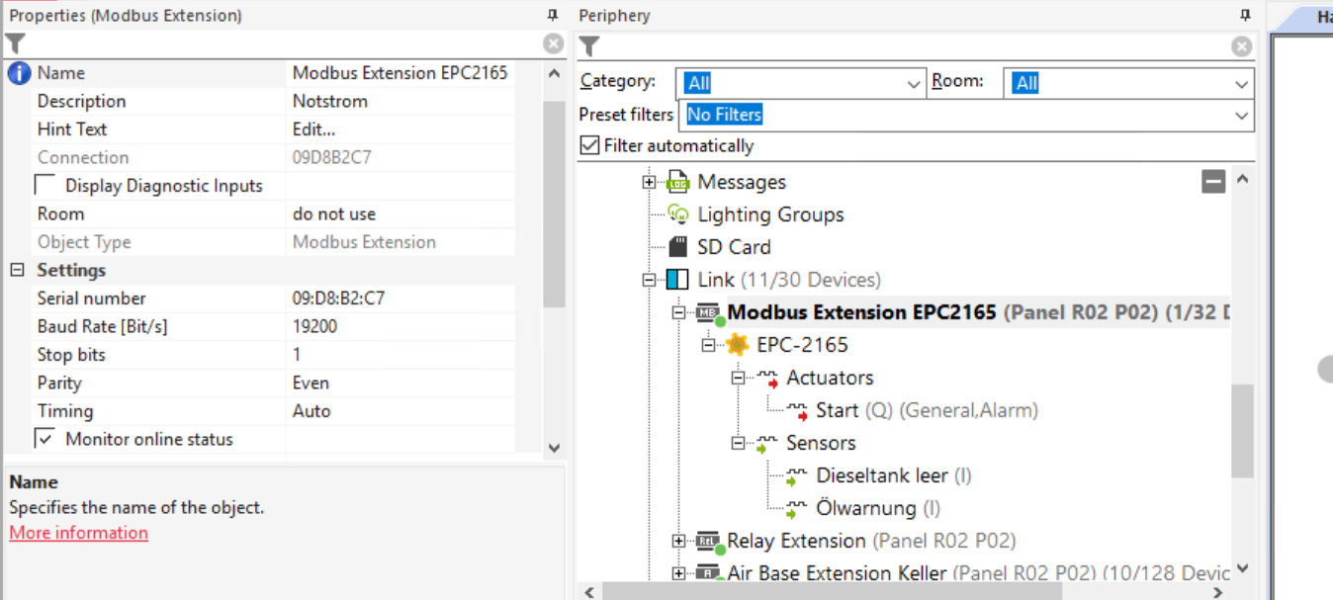The height and width of the screenshot is (600, 1333).
Task: Uncheck Monitor online status
Action: [x=45, y=440]
